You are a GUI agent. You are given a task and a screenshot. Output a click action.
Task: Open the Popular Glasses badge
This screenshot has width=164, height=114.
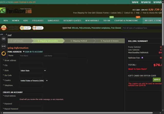point(38,28)
